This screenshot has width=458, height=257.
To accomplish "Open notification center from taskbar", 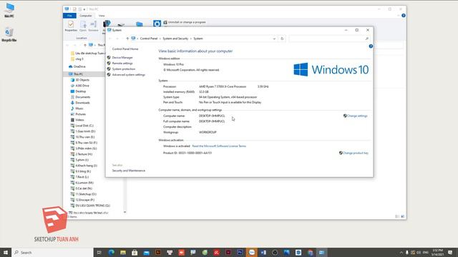I will tap(450, 252).
